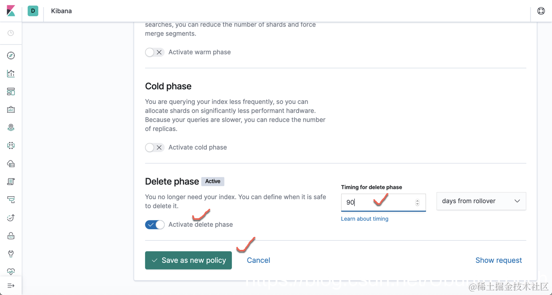Image resolution: width=552 pixels, height=295 pixels.
Task: Expand the side navigation menu
Action: tap(11, 286)
